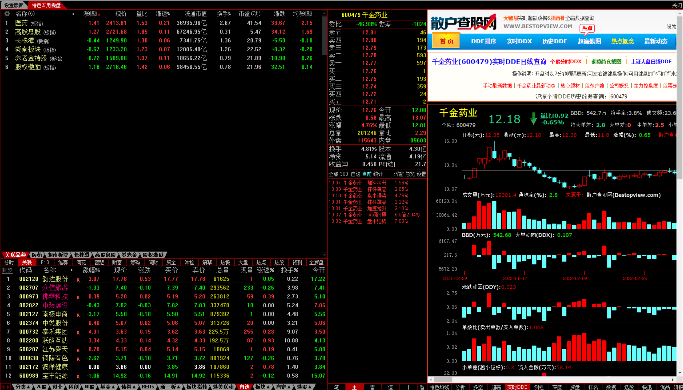Click the red left-arrow at bottom tab bar
Screen dimensions: 683x390
[3, 387]
